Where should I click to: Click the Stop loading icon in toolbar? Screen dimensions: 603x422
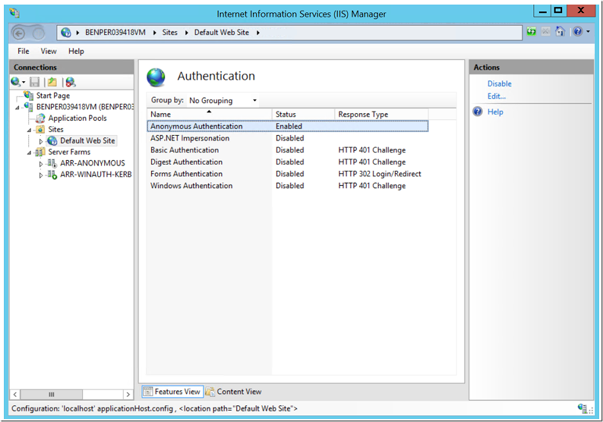click(x=545, y=32)
